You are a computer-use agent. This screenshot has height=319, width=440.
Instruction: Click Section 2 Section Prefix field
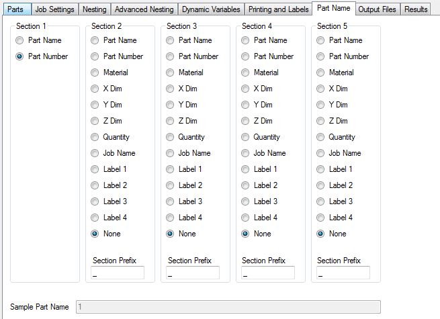pos(118,273)
